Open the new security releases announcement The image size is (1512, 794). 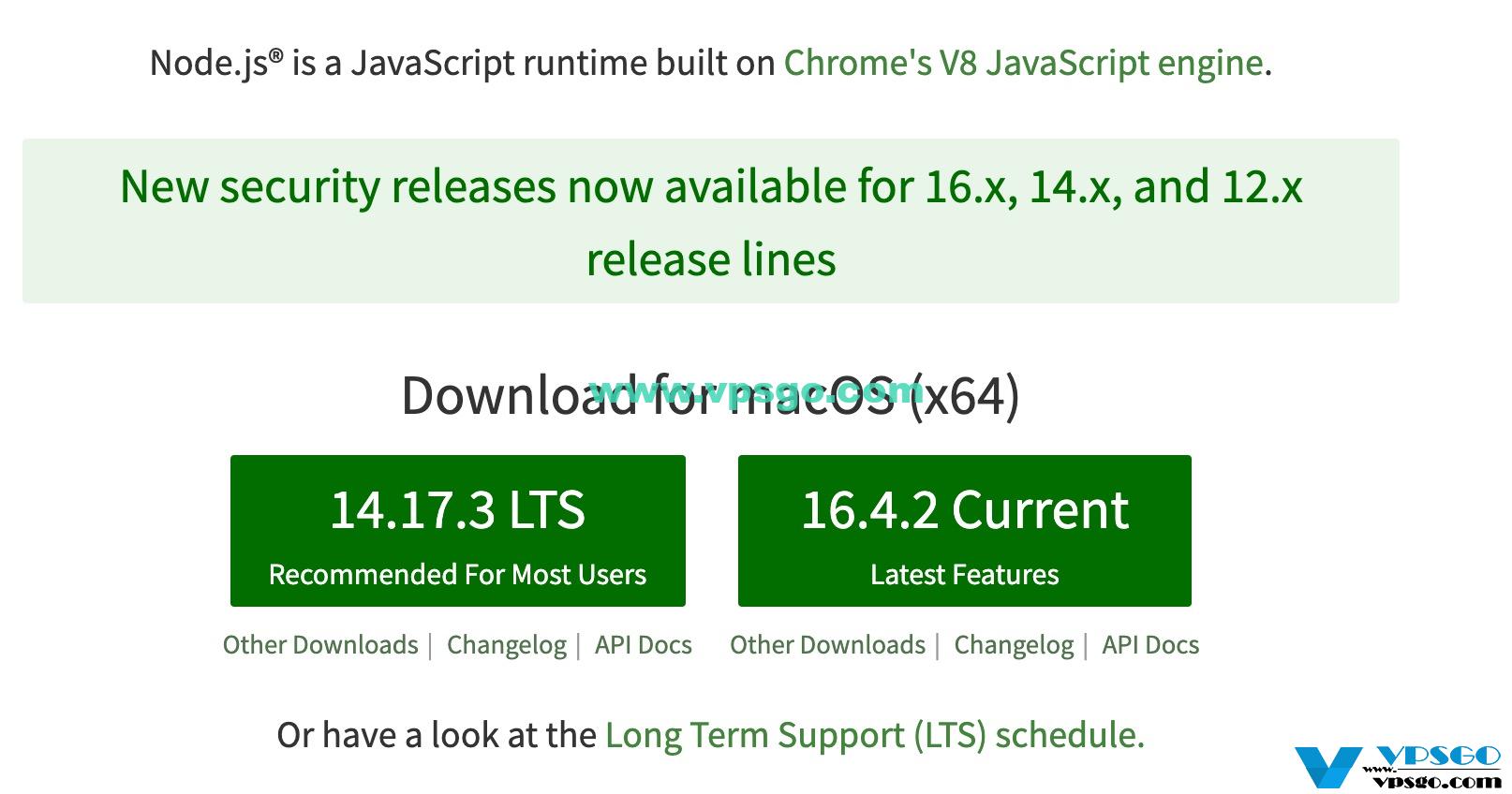(710, 186)
